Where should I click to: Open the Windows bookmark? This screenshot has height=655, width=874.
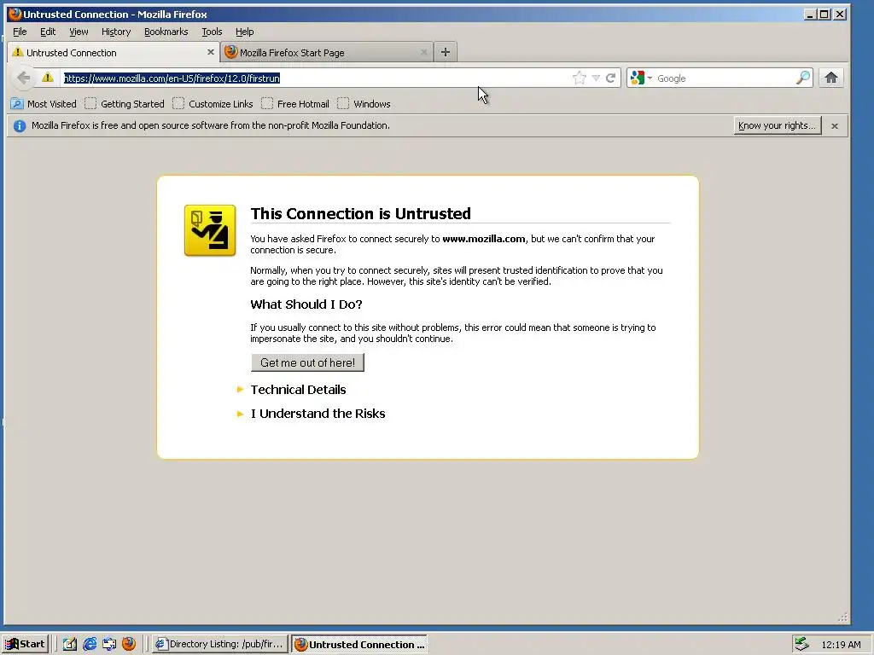[364, 103]
